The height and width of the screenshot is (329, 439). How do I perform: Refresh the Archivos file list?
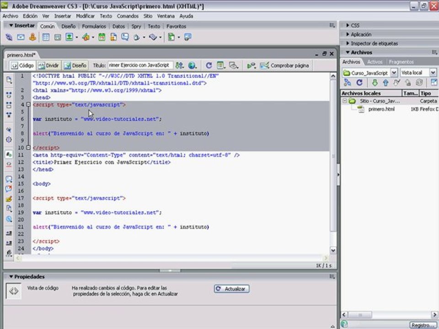[x=359, y=83]
